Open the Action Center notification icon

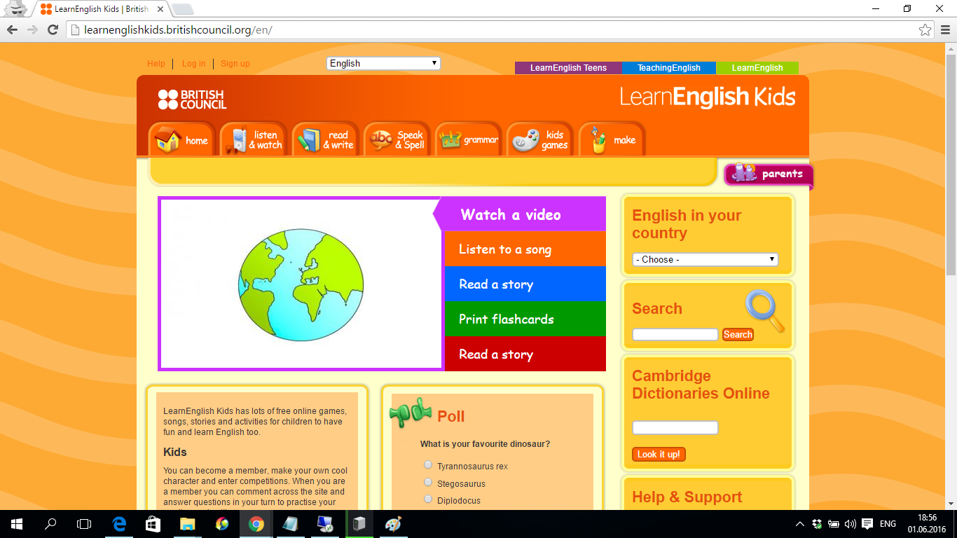pos(867,524)
